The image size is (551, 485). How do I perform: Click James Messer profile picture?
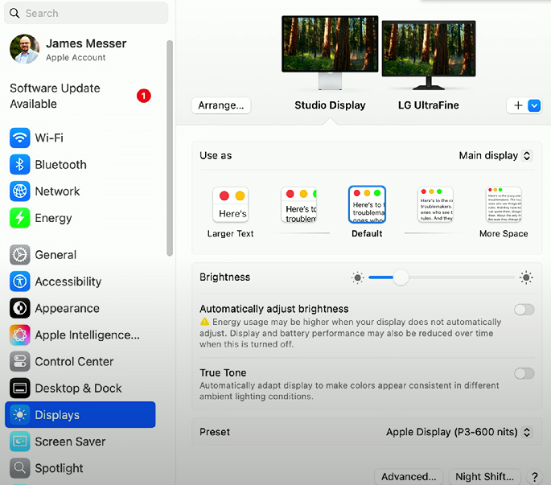coord(25,49)
